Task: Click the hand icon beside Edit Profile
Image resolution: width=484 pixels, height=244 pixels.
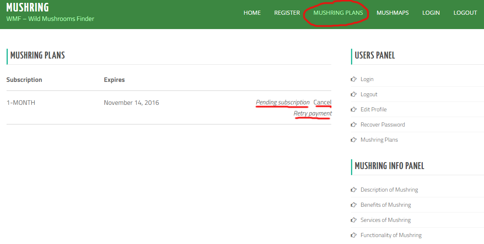Action: (354, 109)
